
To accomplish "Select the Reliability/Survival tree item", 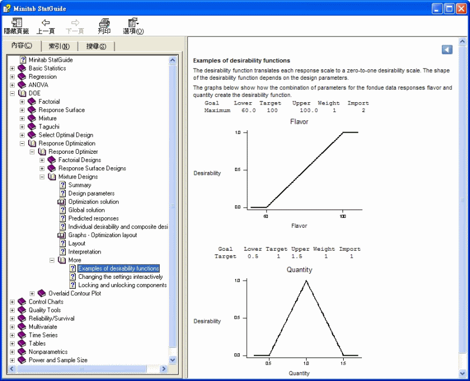I will pyautogui.click(x=52, y=318).
